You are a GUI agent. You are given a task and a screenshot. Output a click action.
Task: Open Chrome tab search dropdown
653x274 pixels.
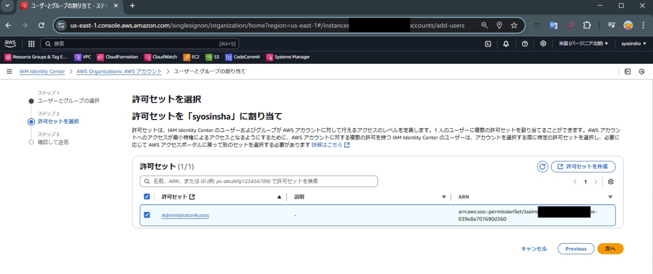point(7,6)
